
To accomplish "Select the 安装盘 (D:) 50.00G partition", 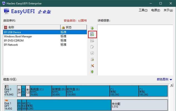I will 59,91.
